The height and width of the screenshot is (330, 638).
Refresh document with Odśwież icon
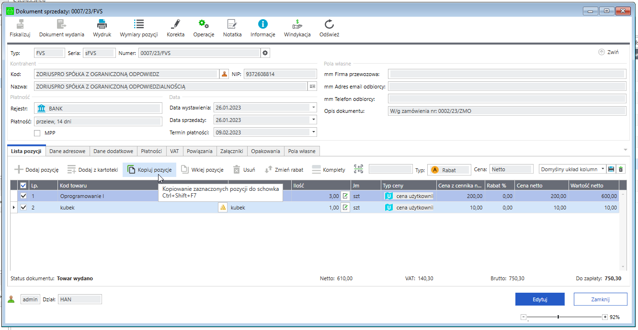(329, 24)
